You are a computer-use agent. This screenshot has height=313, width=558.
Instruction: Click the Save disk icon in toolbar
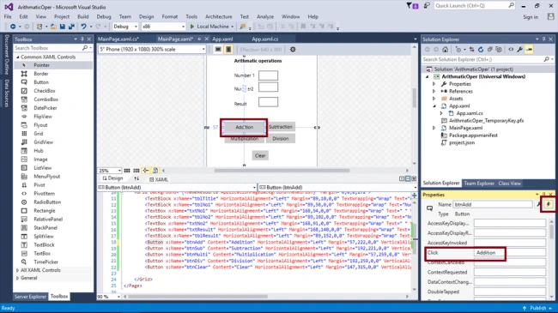click(63, 27)
